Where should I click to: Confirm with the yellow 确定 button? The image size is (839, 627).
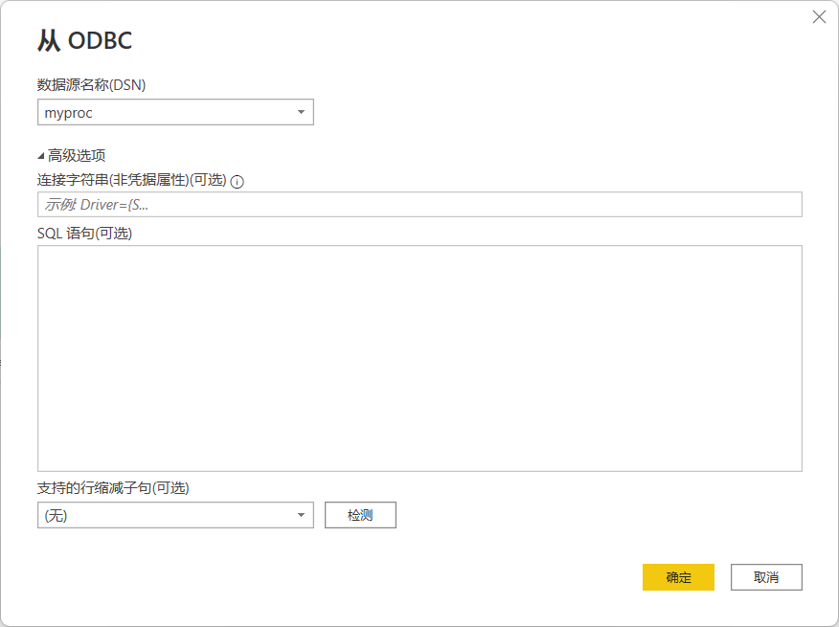[678, 577]
